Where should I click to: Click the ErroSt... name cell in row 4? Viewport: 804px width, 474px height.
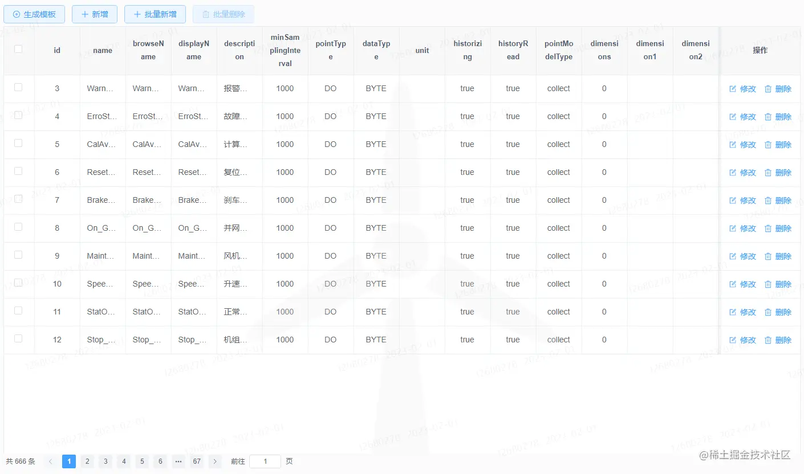point(102,116)
